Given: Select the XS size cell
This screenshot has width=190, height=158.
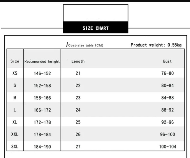Looking at the screenshot, I should (15, 73).
